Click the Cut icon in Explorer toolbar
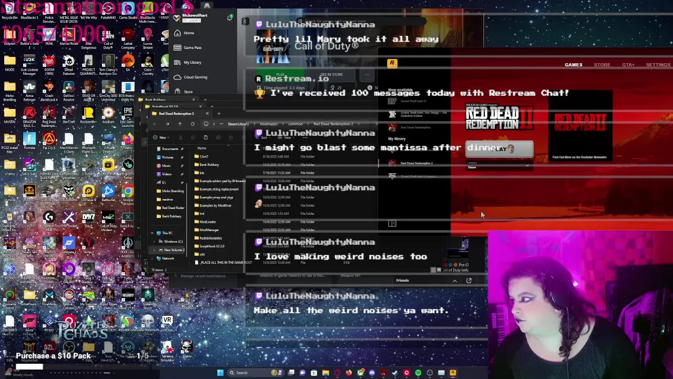 coord(180,137)
